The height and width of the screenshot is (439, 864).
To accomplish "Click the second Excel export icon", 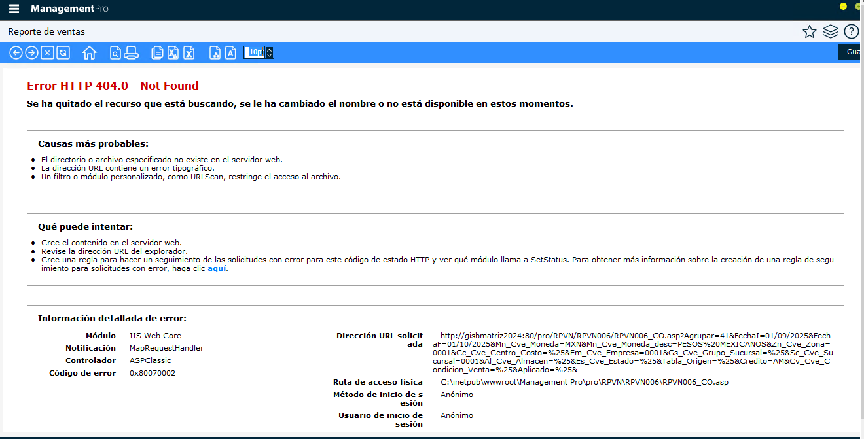I will point(189,53).
